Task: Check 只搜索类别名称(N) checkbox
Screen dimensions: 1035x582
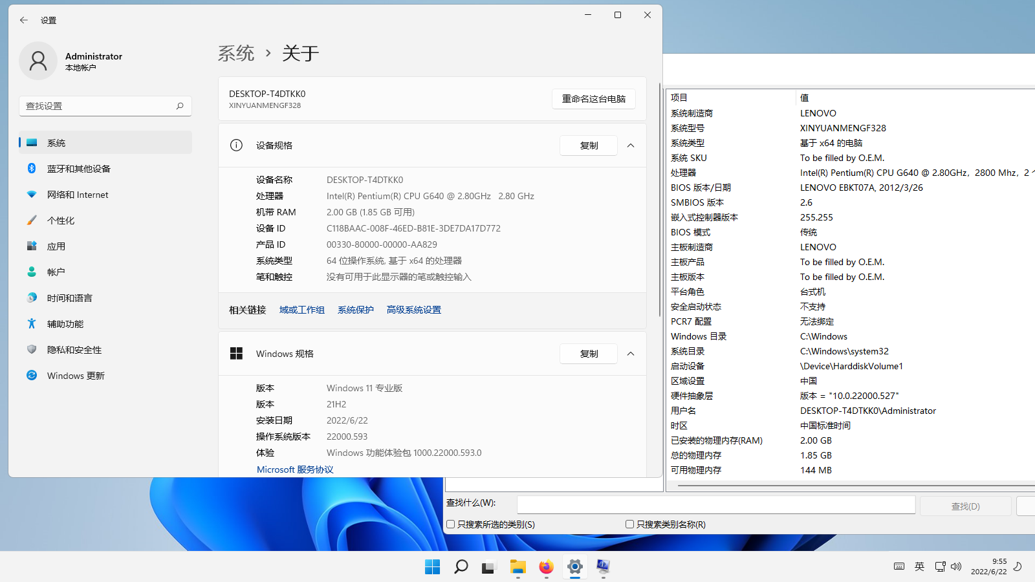Action: (629, 524)
